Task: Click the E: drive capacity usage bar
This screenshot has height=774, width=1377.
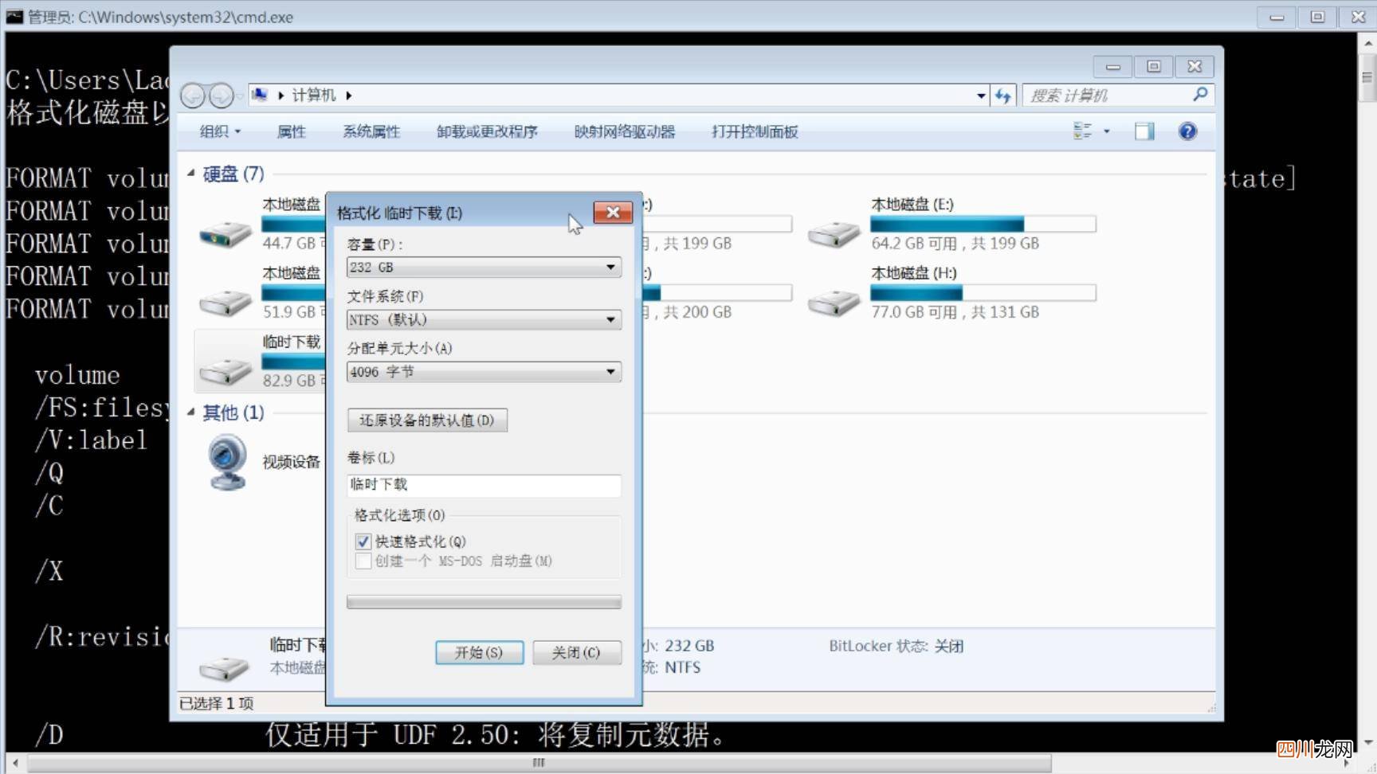Action: 983,225
